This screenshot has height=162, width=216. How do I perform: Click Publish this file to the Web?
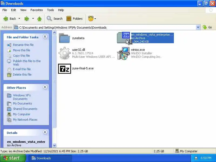27,63
